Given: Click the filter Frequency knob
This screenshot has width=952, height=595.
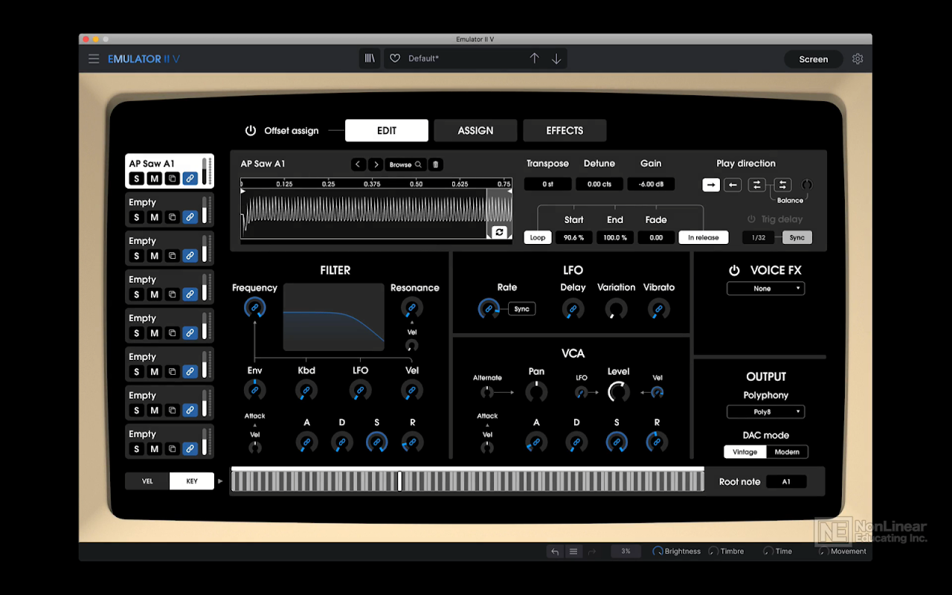Looking at the screenshot, I should tap(254, 308).
